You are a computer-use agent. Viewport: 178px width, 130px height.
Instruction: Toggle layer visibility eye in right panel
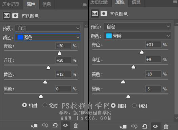pos(155,126)
